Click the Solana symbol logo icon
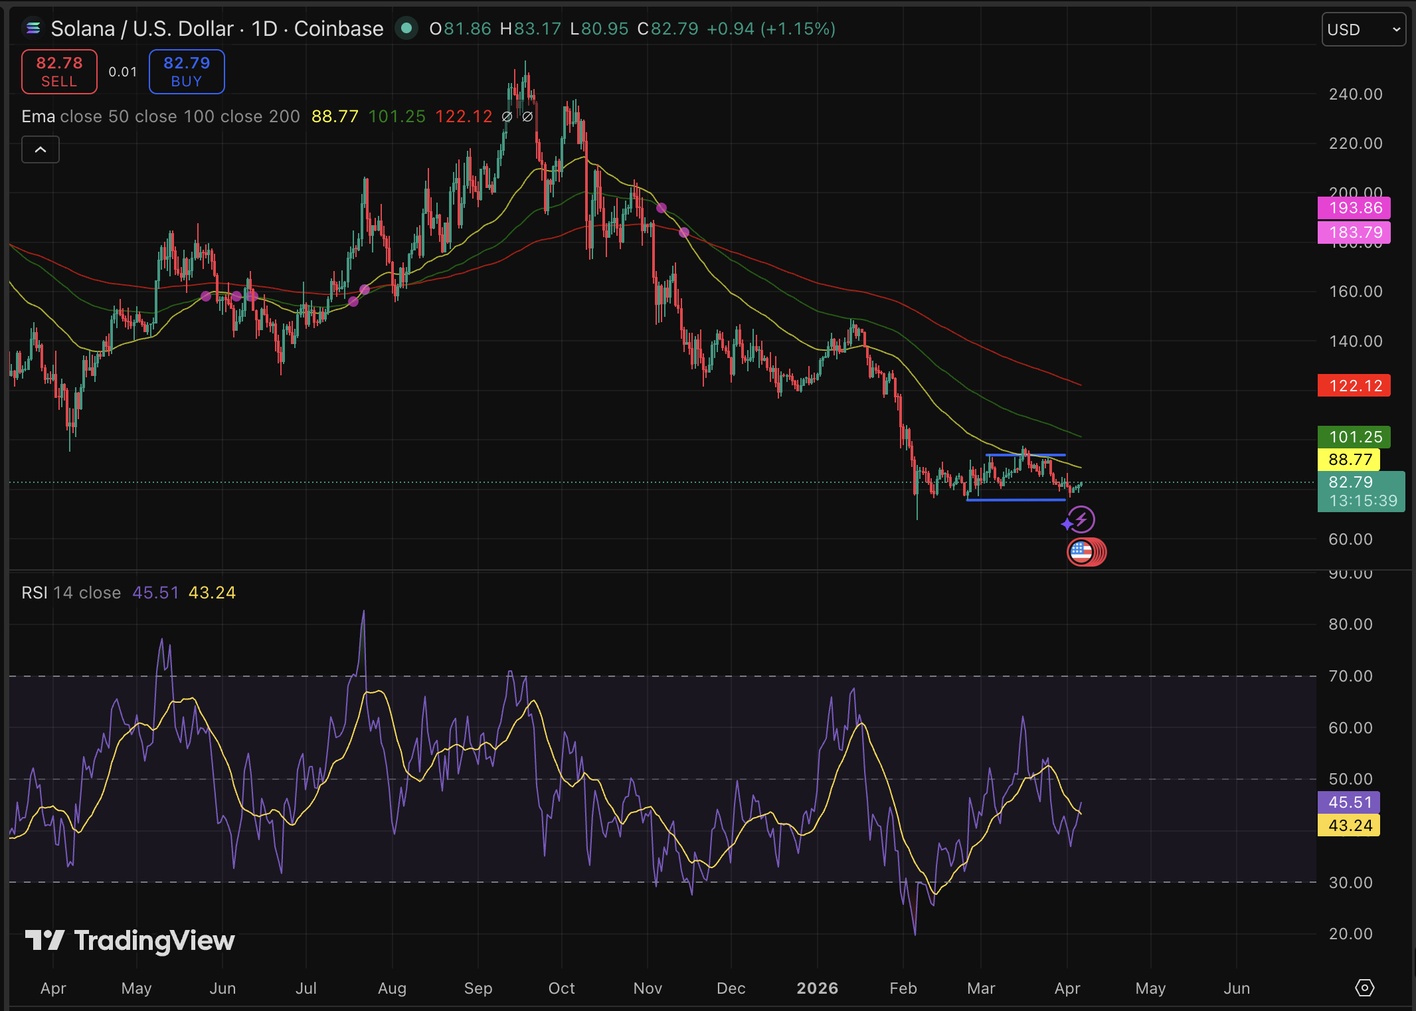1416x1011 pixels. click(33, 29)
